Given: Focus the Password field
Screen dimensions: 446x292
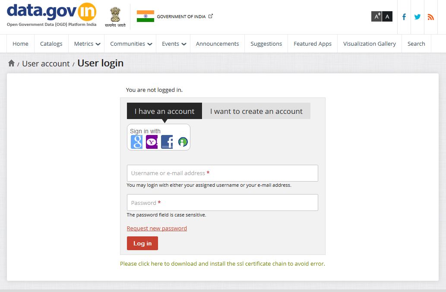Looking at the screenshot, I should (x=222, y=203).
